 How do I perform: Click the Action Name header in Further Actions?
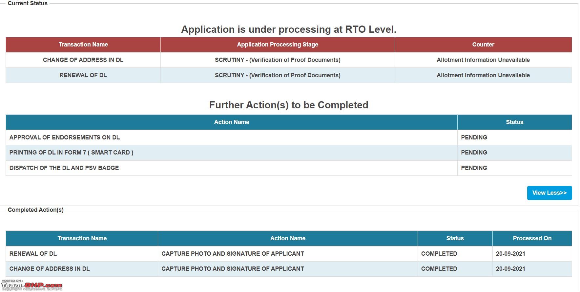click(x=232, y=122)
